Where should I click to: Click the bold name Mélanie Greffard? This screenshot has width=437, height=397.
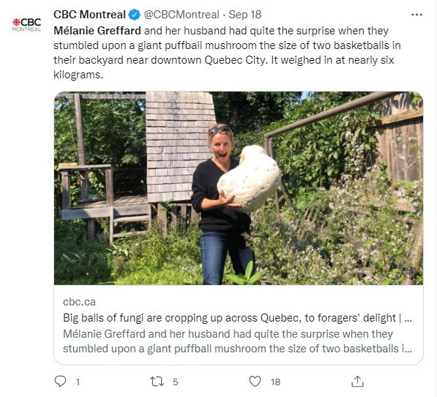click(97, 31)
